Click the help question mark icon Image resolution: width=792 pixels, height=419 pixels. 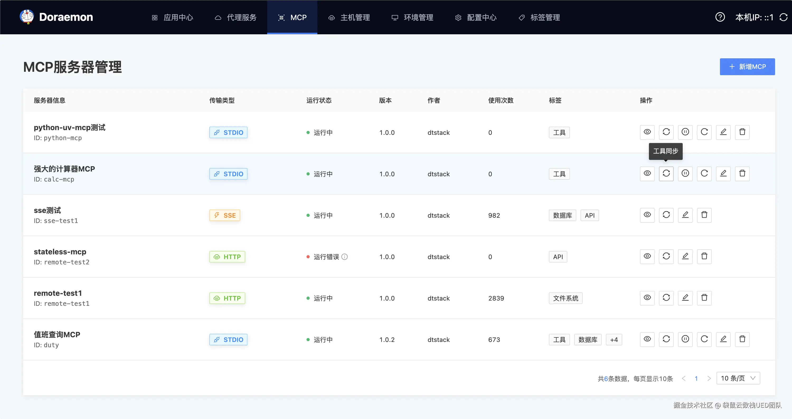pyautogui.click(x=720, y=17)
